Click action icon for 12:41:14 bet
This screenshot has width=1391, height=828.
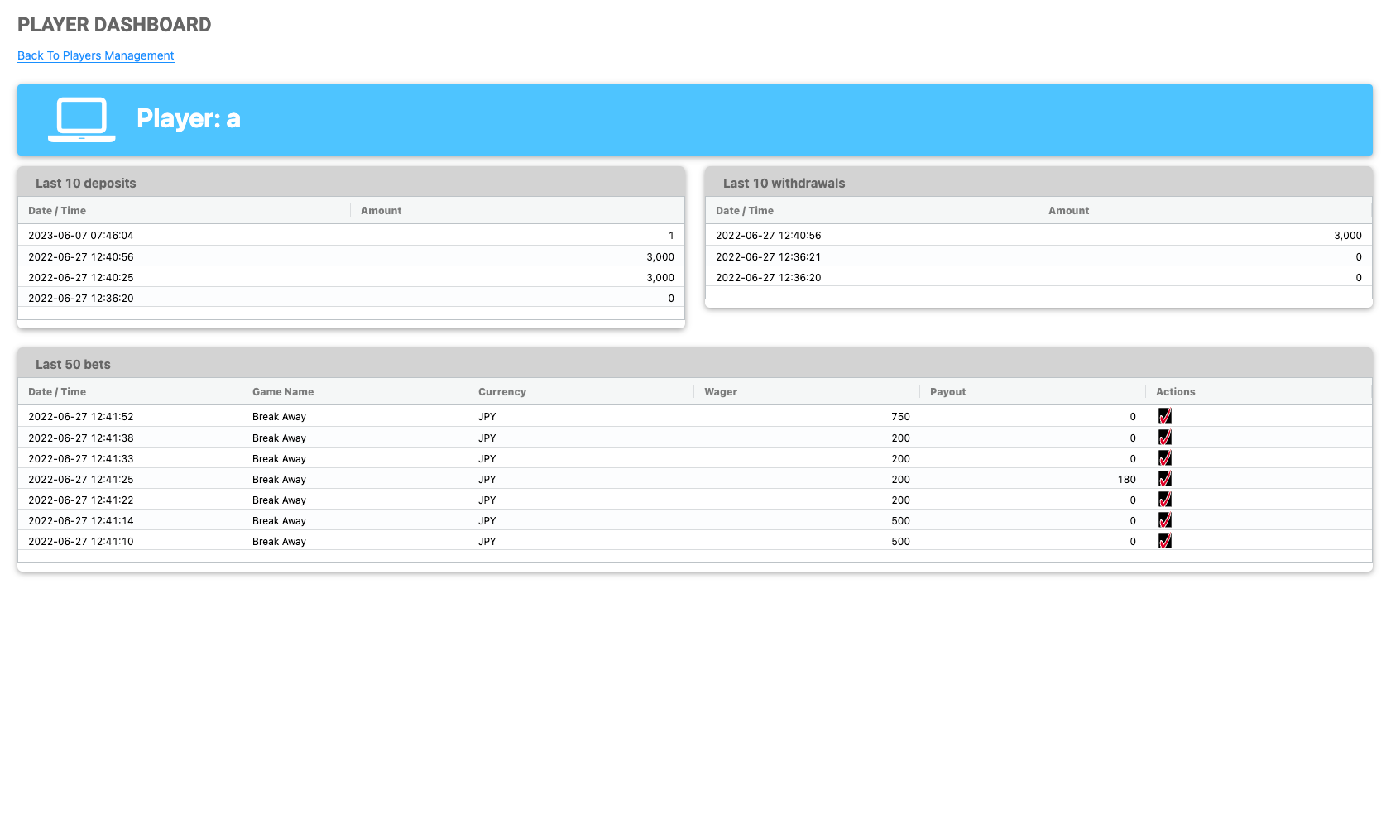click(1164, 520)
